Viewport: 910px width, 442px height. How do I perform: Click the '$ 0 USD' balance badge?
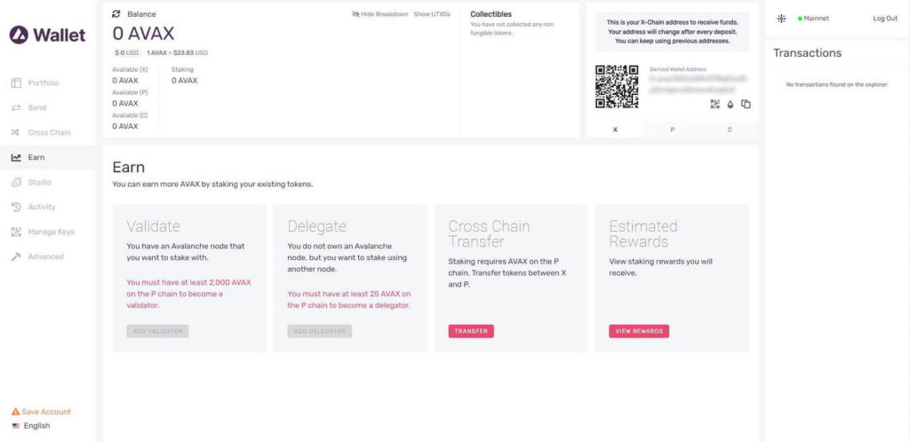(126, 52)
